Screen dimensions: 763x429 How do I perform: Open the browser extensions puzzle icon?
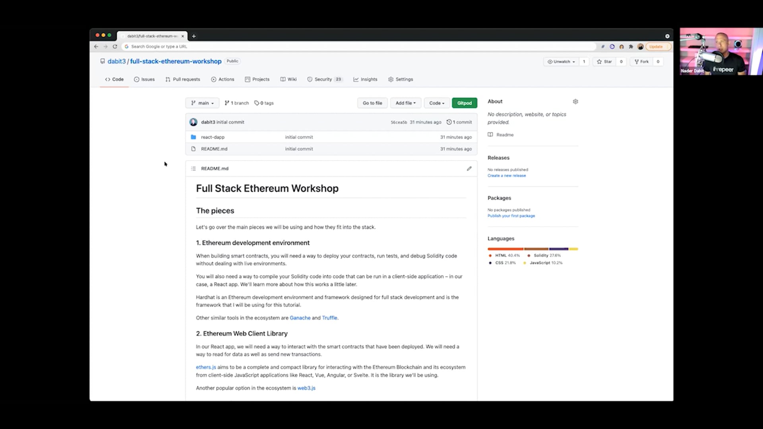631,46
